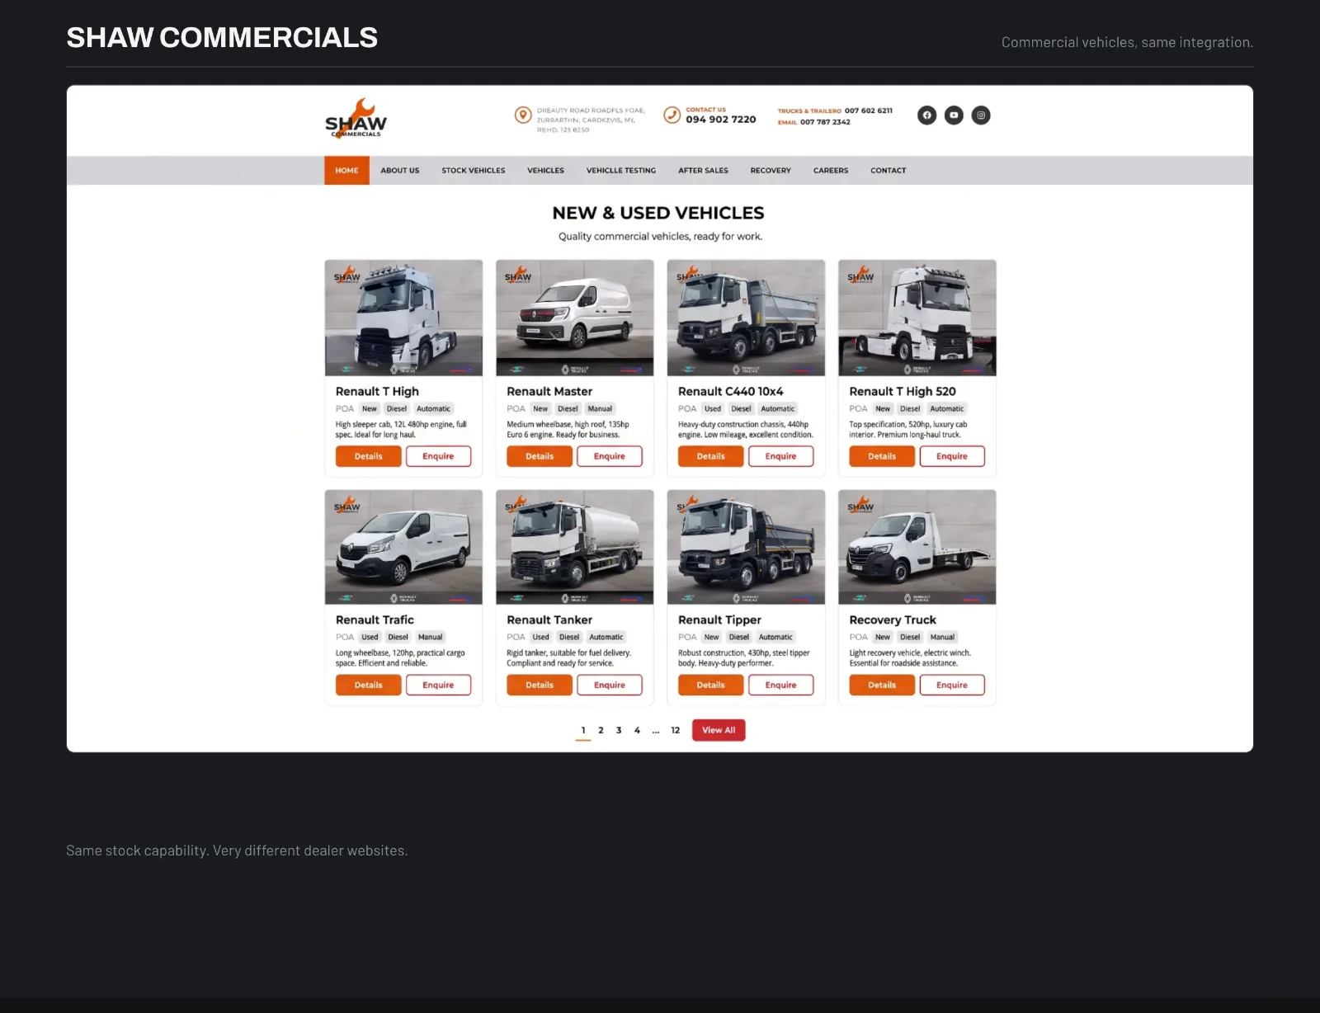Click Enquire for Renault T High 520

(952, 456)
